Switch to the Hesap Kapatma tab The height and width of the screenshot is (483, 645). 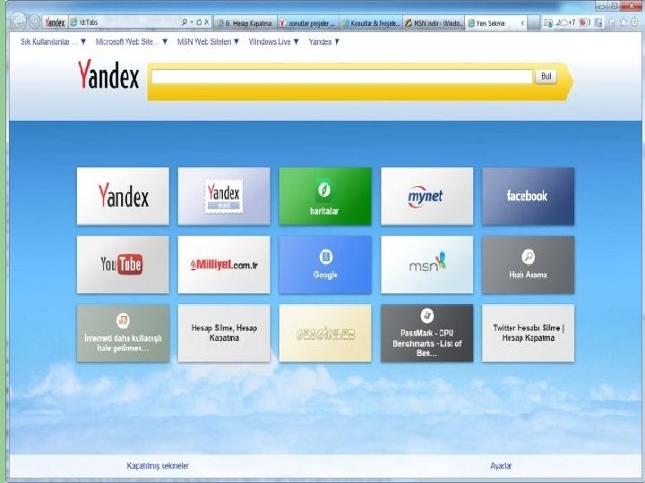coord(245,23)
